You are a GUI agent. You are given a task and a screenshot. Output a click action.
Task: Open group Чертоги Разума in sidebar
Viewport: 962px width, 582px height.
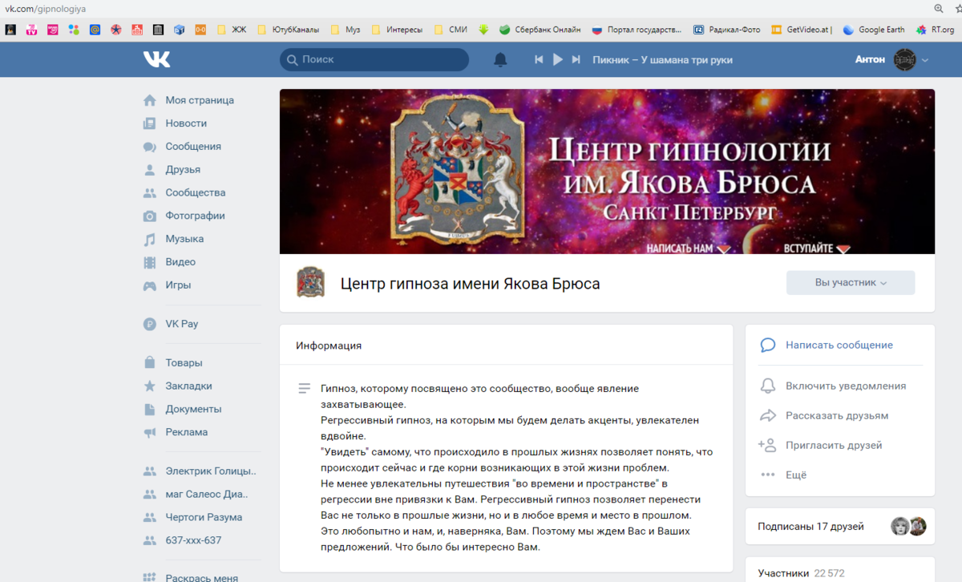pos(204,517)
